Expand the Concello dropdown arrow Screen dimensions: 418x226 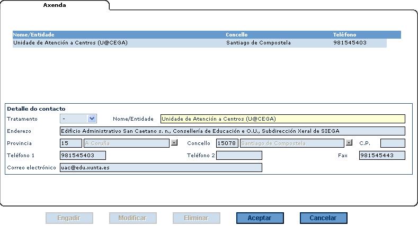click(x=349, y=143)
